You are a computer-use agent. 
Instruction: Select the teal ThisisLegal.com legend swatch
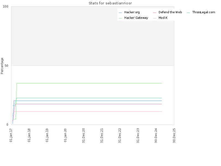pyautogui.click(x=188, y=13)
